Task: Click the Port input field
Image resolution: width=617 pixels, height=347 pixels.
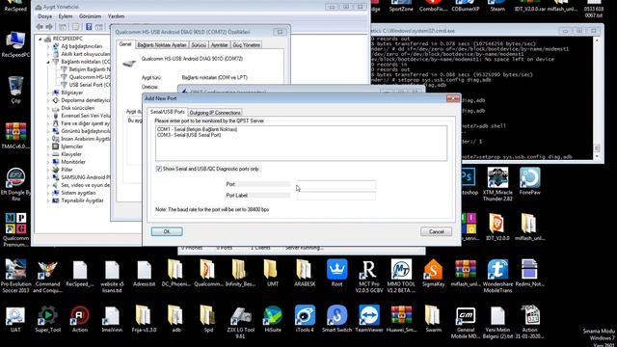Action: (336, 184)
